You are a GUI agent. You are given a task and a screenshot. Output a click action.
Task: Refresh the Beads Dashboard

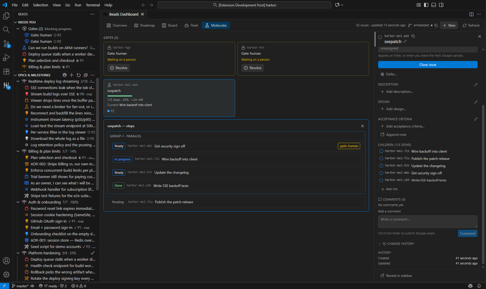tap(471, 25)
